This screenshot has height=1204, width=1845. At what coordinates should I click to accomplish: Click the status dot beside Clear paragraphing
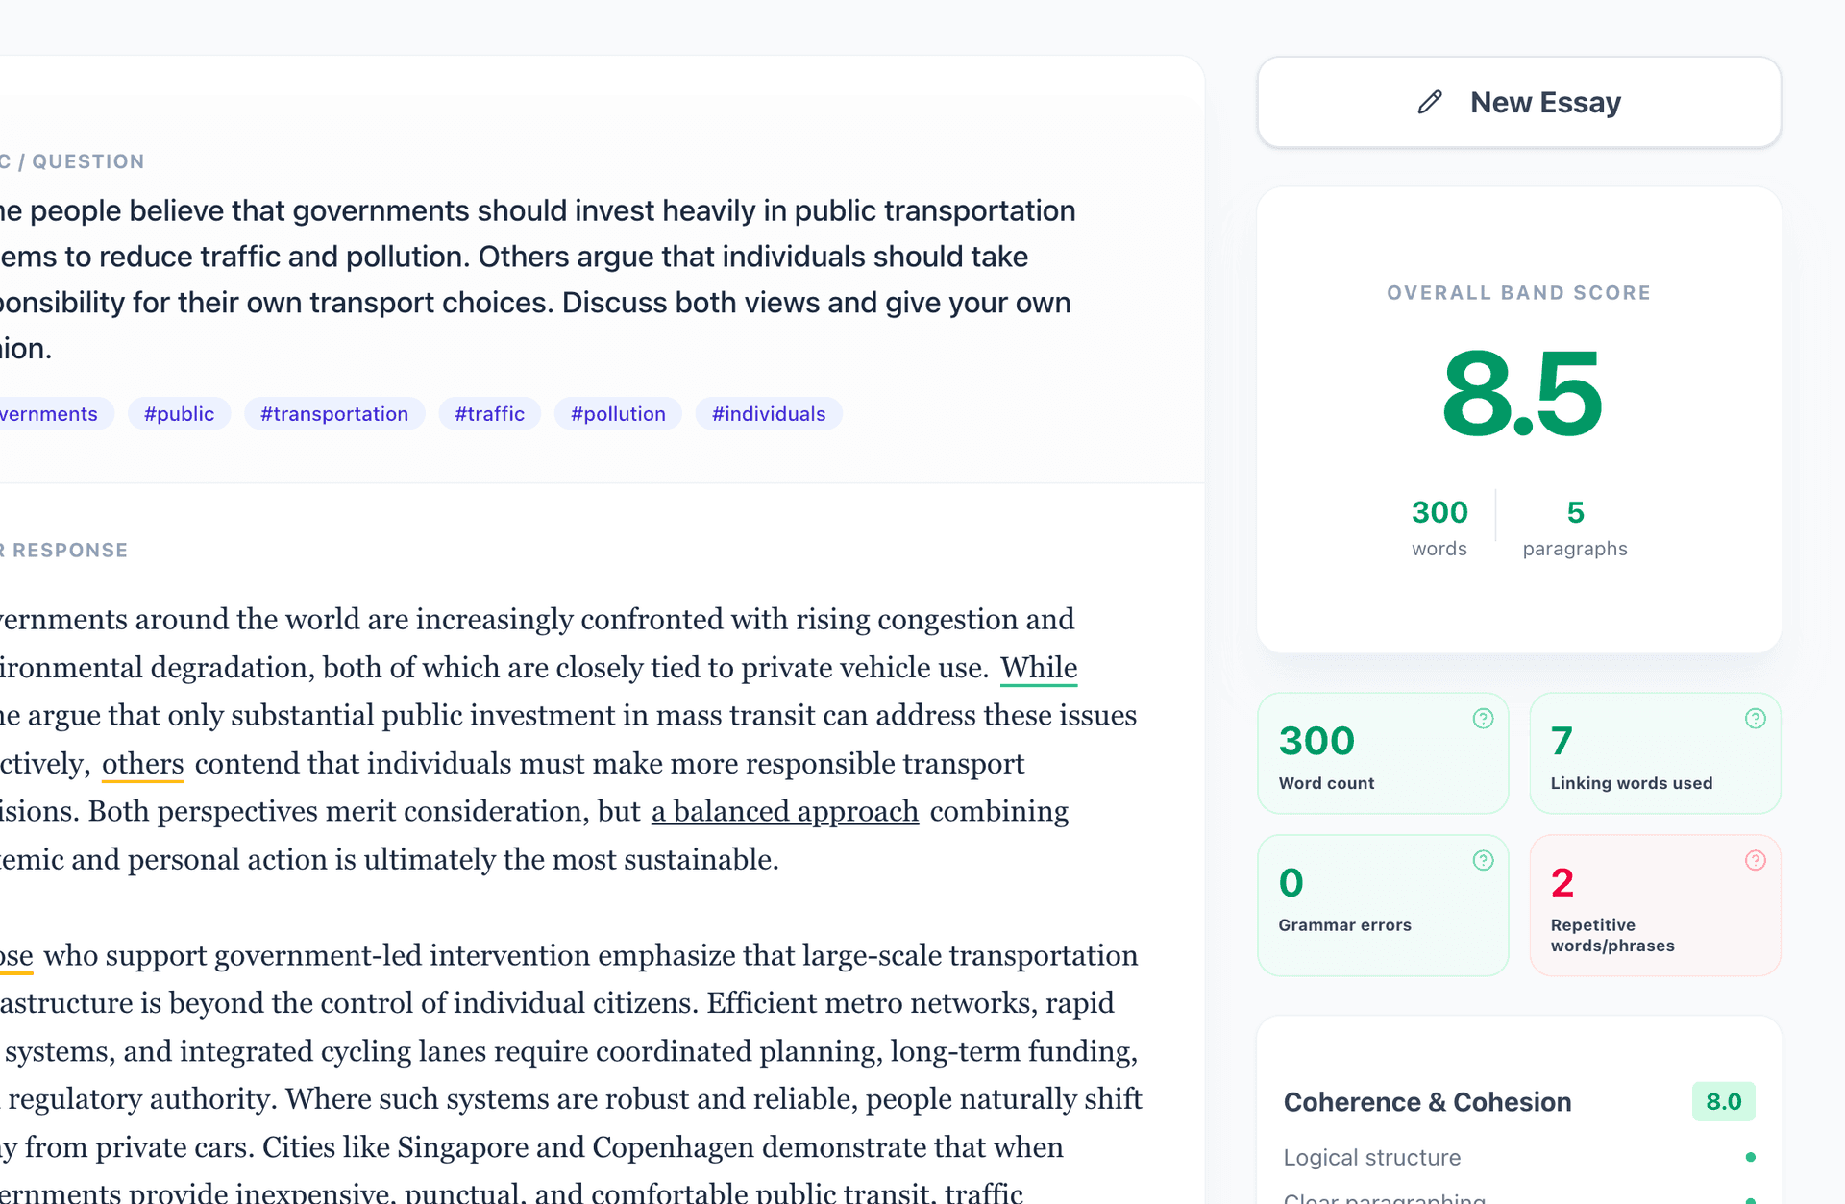1752,1199
